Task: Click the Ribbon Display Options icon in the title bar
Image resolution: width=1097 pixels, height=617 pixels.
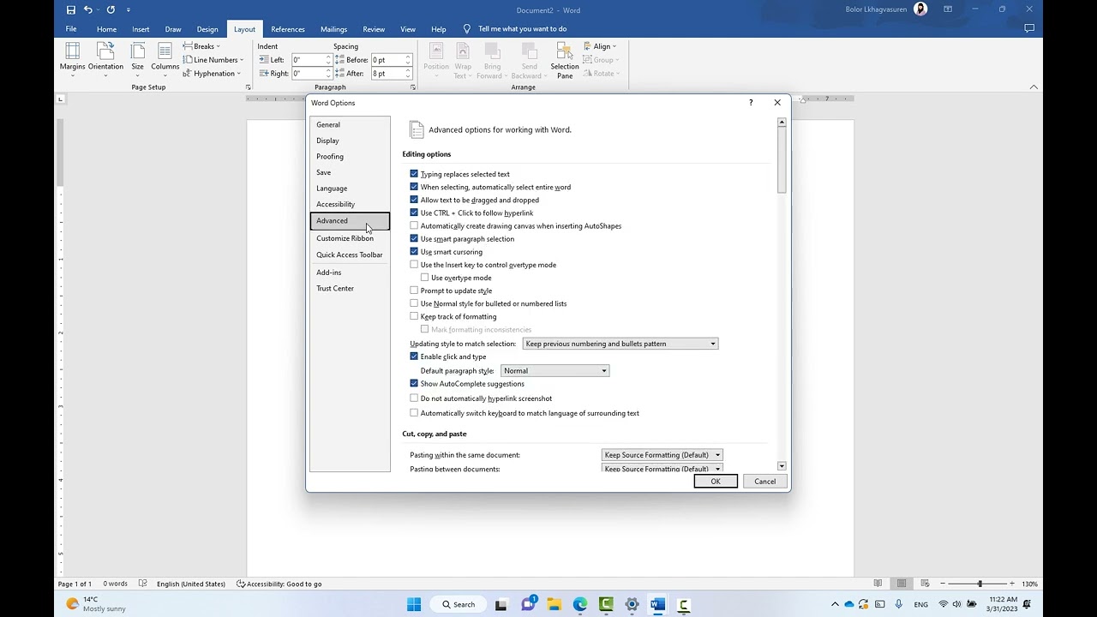Action: pyautogui.click(x=948, y=9)
